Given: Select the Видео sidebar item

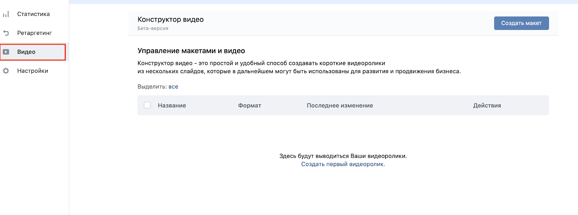Looking at the screenshot, I should tap(33, 52).
